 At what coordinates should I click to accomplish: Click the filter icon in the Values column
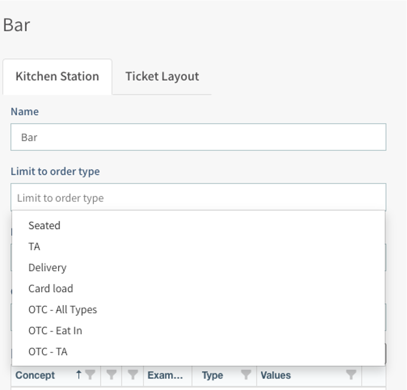click(351, 375)
